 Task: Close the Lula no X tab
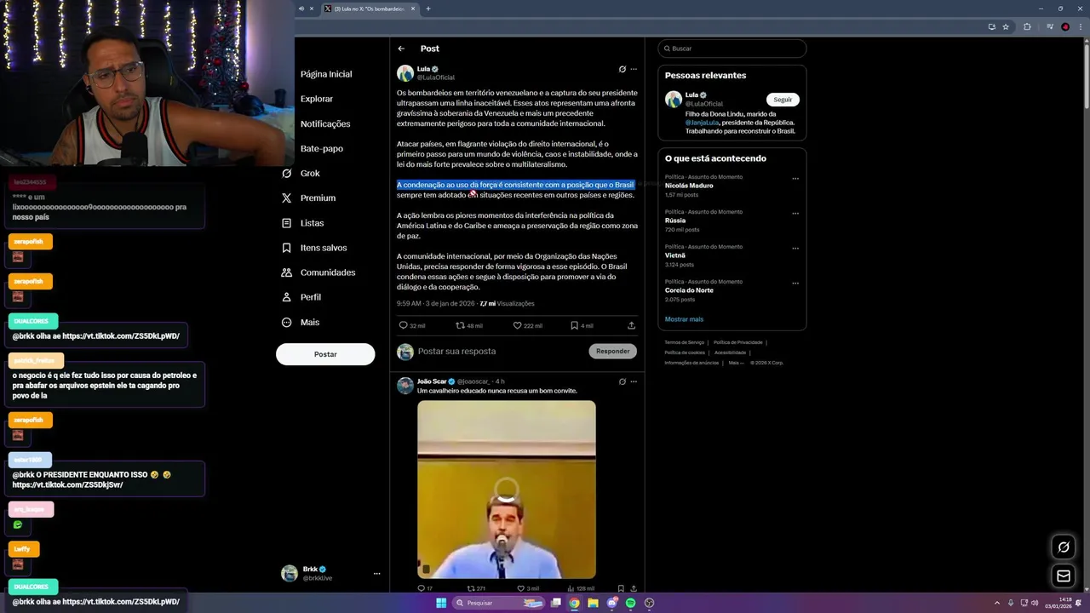413,9
